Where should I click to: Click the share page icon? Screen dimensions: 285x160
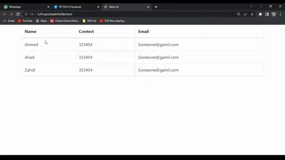(x=245, y=14)
